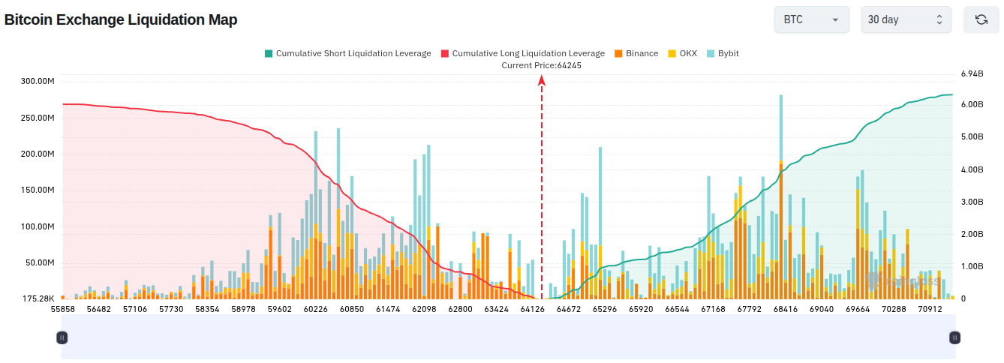Click the tallest bar near 68416
The height and width of the screenshot is (363, 1004).
pyautogui.click(x=781, y=196)
